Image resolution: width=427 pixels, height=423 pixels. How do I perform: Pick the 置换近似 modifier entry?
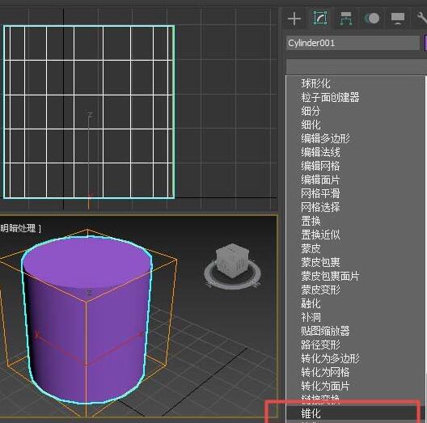pyautogui.click(x=320, y=235)
